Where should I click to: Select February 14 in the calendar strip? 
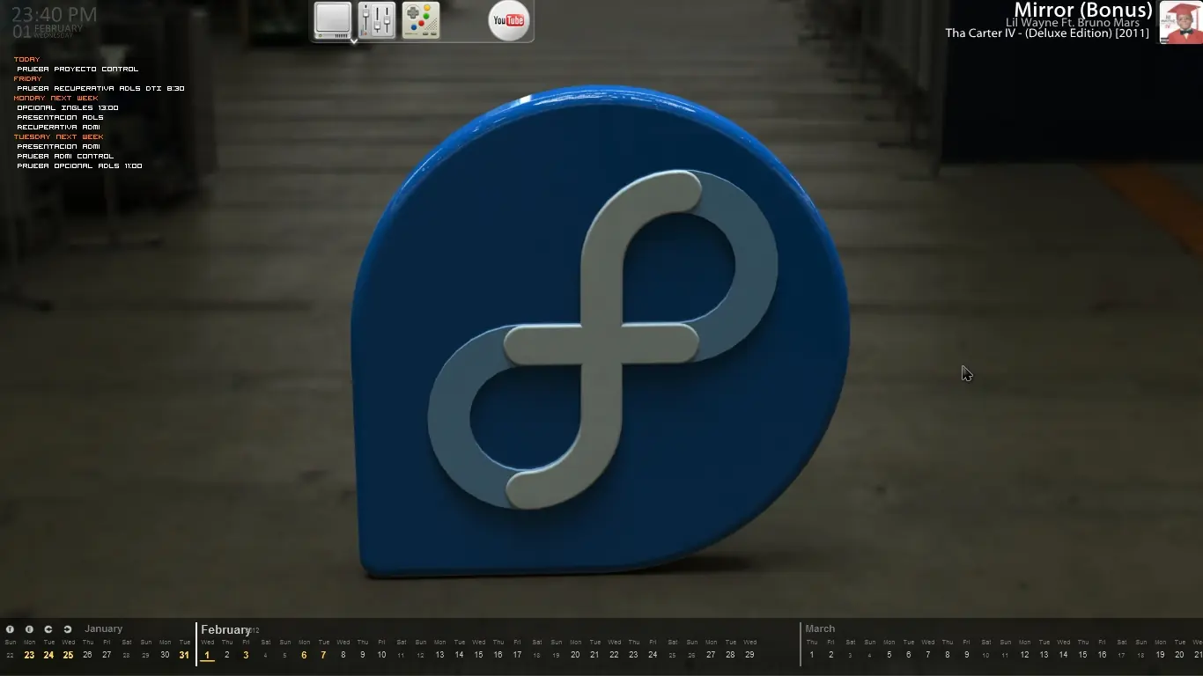(x=459, y=655)
